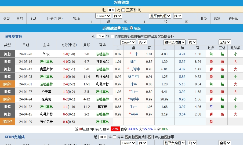Expand the 全场 dropdown in 波杜基林特 table

click(x=225, y=42)
